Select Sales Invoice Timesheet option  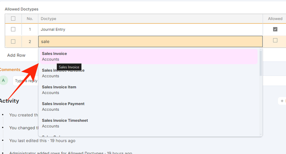tap(149, 123)
